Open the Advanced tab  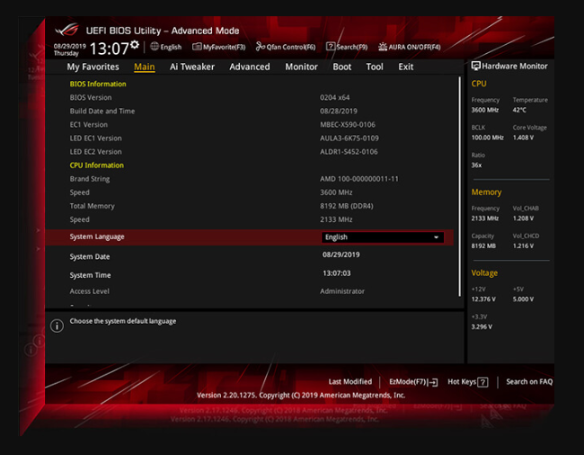pos(250,67)
